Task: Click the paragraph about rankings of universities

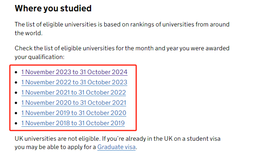Action: (x=122, y=29)
